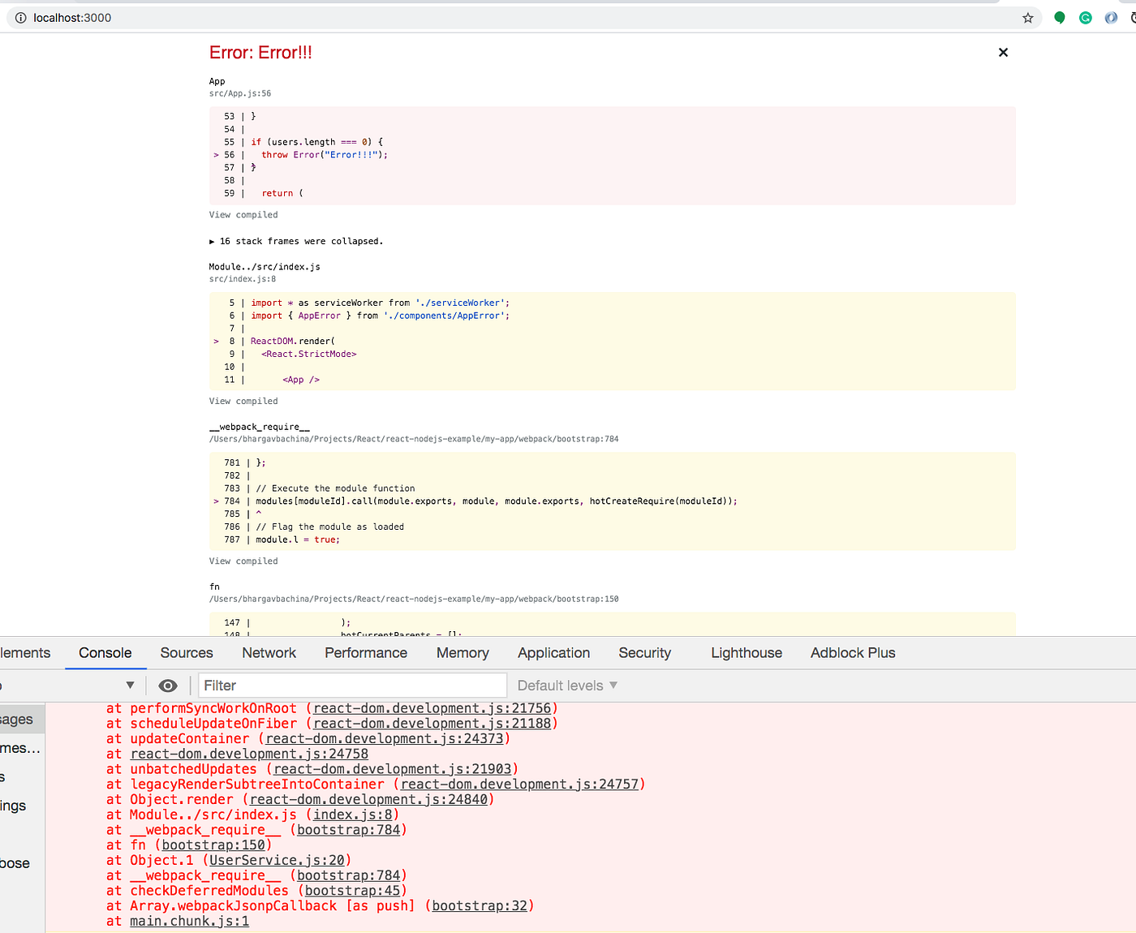Viewport: 1136px width, 933px height.
Task: Open the console sidebar filter dropdown arrow
Action: [x=130, y=686]
